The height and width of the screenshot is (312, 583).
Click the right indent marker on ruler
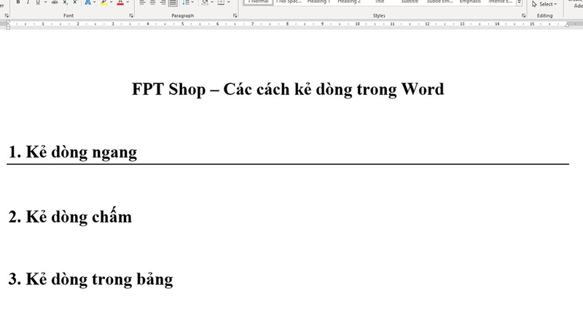click(567, 25)
